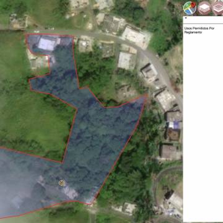Viewport: 223px width, 223px height.
Task: Click the yellow circular marker on the map
Action: coord(62,183)
